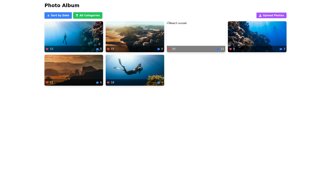Open comments on the Beach sunset photo

218,49
